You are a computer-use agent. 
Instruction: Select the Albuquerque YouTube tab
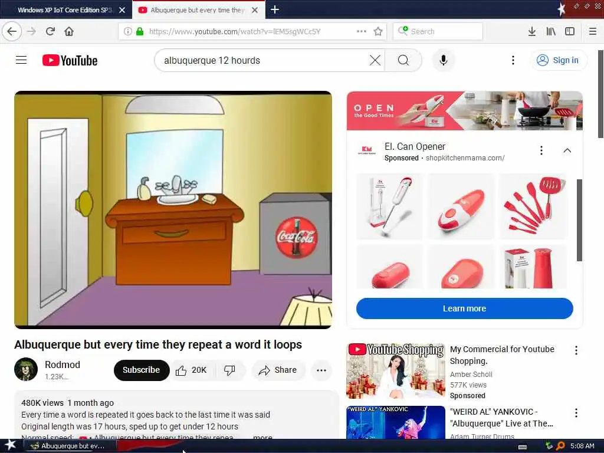(x=198, y=9)
